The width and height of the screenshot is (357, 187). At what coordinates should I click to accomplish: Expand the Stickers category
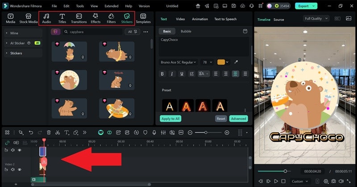pyautogui.click(x=23, y=53)
